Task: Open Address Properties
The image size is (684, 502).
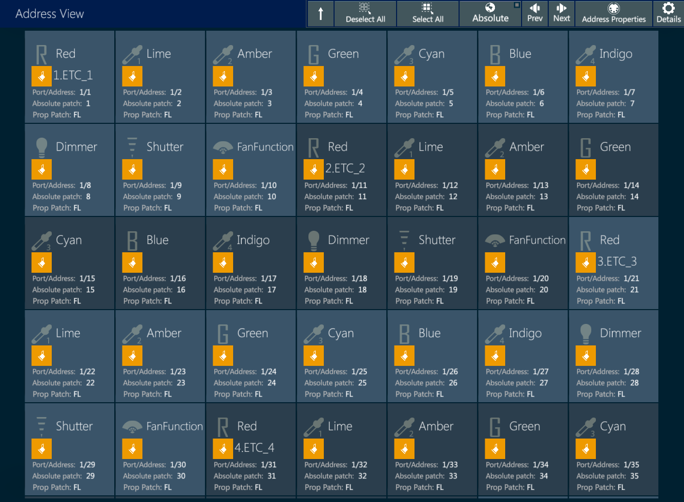Action: (x=614, y=14)
